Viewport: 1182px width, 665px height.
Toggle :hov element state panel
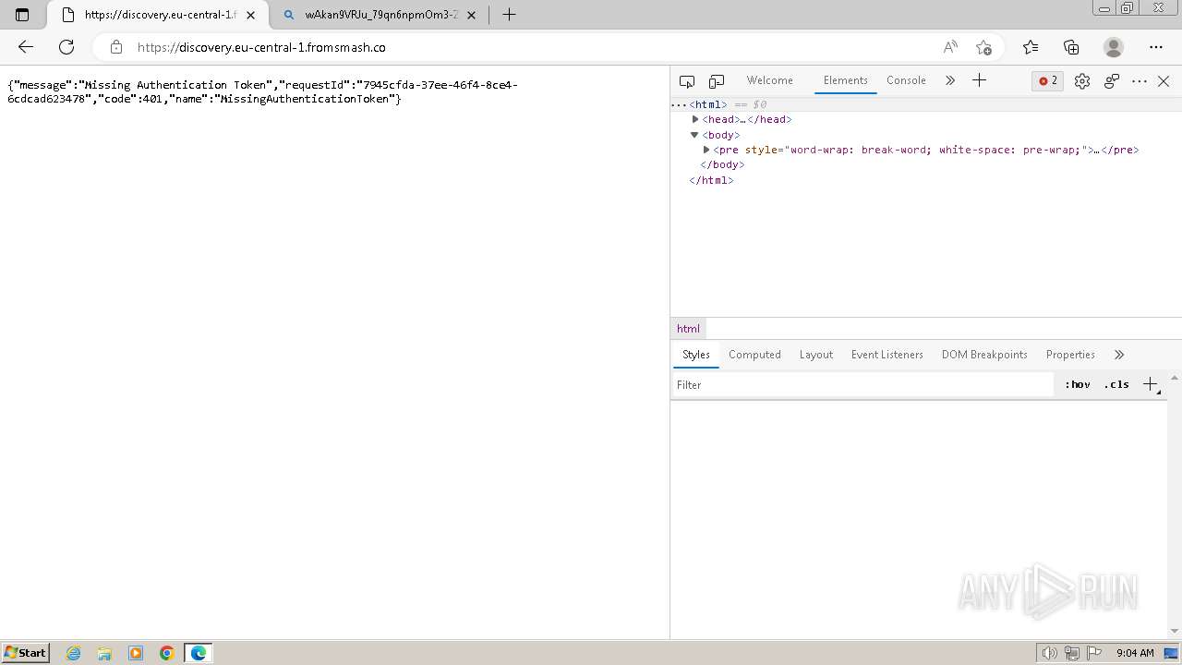(1078, 384)
